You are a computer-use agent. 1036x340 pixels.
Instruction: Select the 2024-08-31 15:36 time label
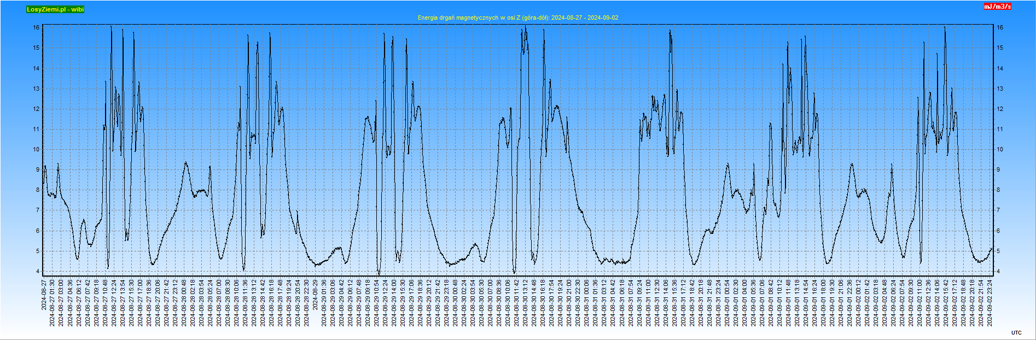[x=674, y=302]
